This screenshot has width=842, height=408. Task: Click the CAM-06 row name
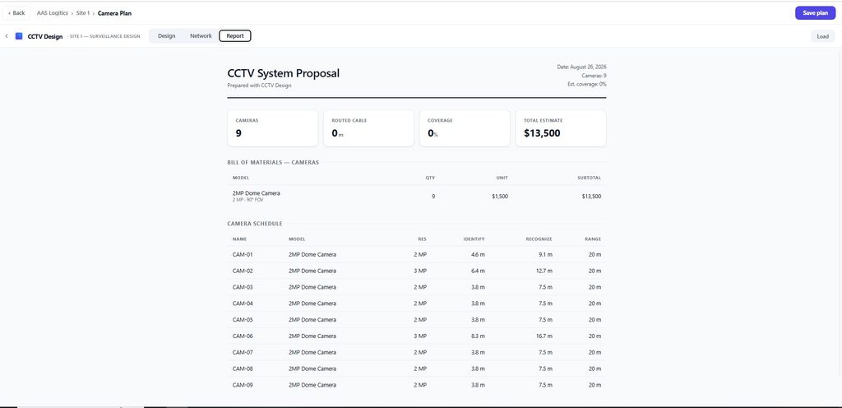(243, 336)
